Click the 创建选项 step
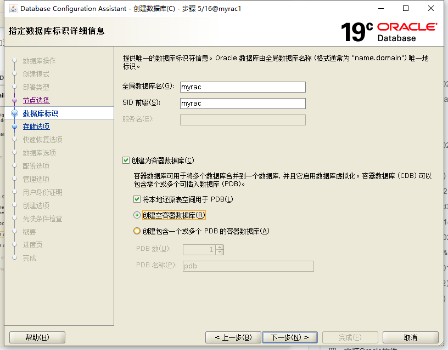The image size is (448, 350). tap(36, 205)
